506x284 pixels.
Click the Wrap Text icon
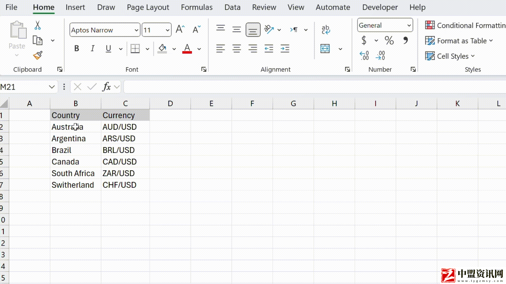325,29
